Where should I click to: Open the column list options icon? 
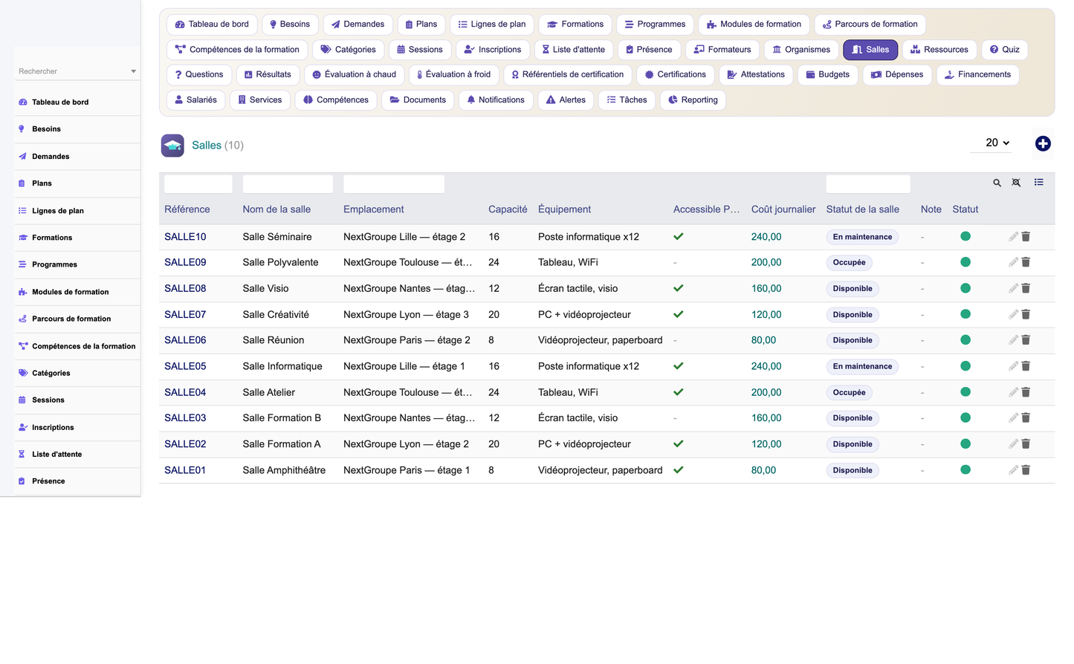(1039, 182)
